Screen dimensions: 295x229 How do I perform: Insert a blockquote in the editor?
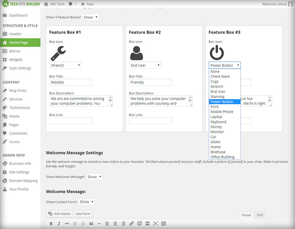click(91, 223)
